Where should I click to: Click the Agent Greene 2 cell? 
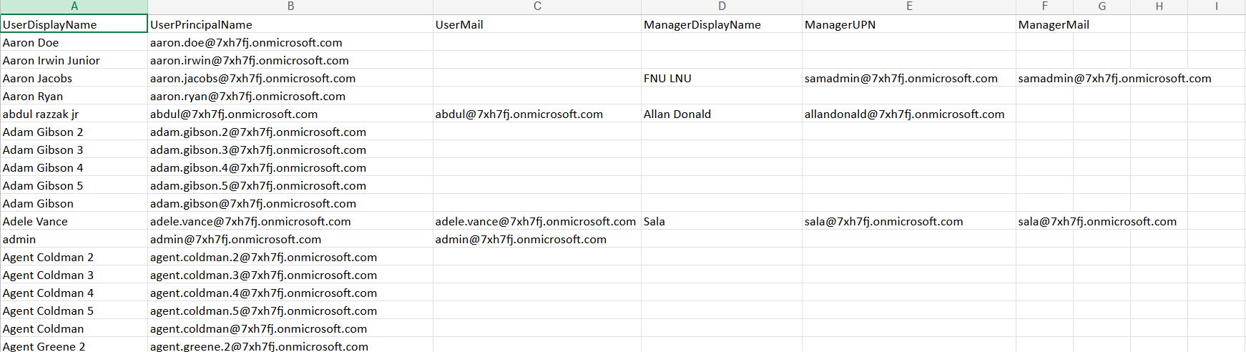tap(74, 346)
